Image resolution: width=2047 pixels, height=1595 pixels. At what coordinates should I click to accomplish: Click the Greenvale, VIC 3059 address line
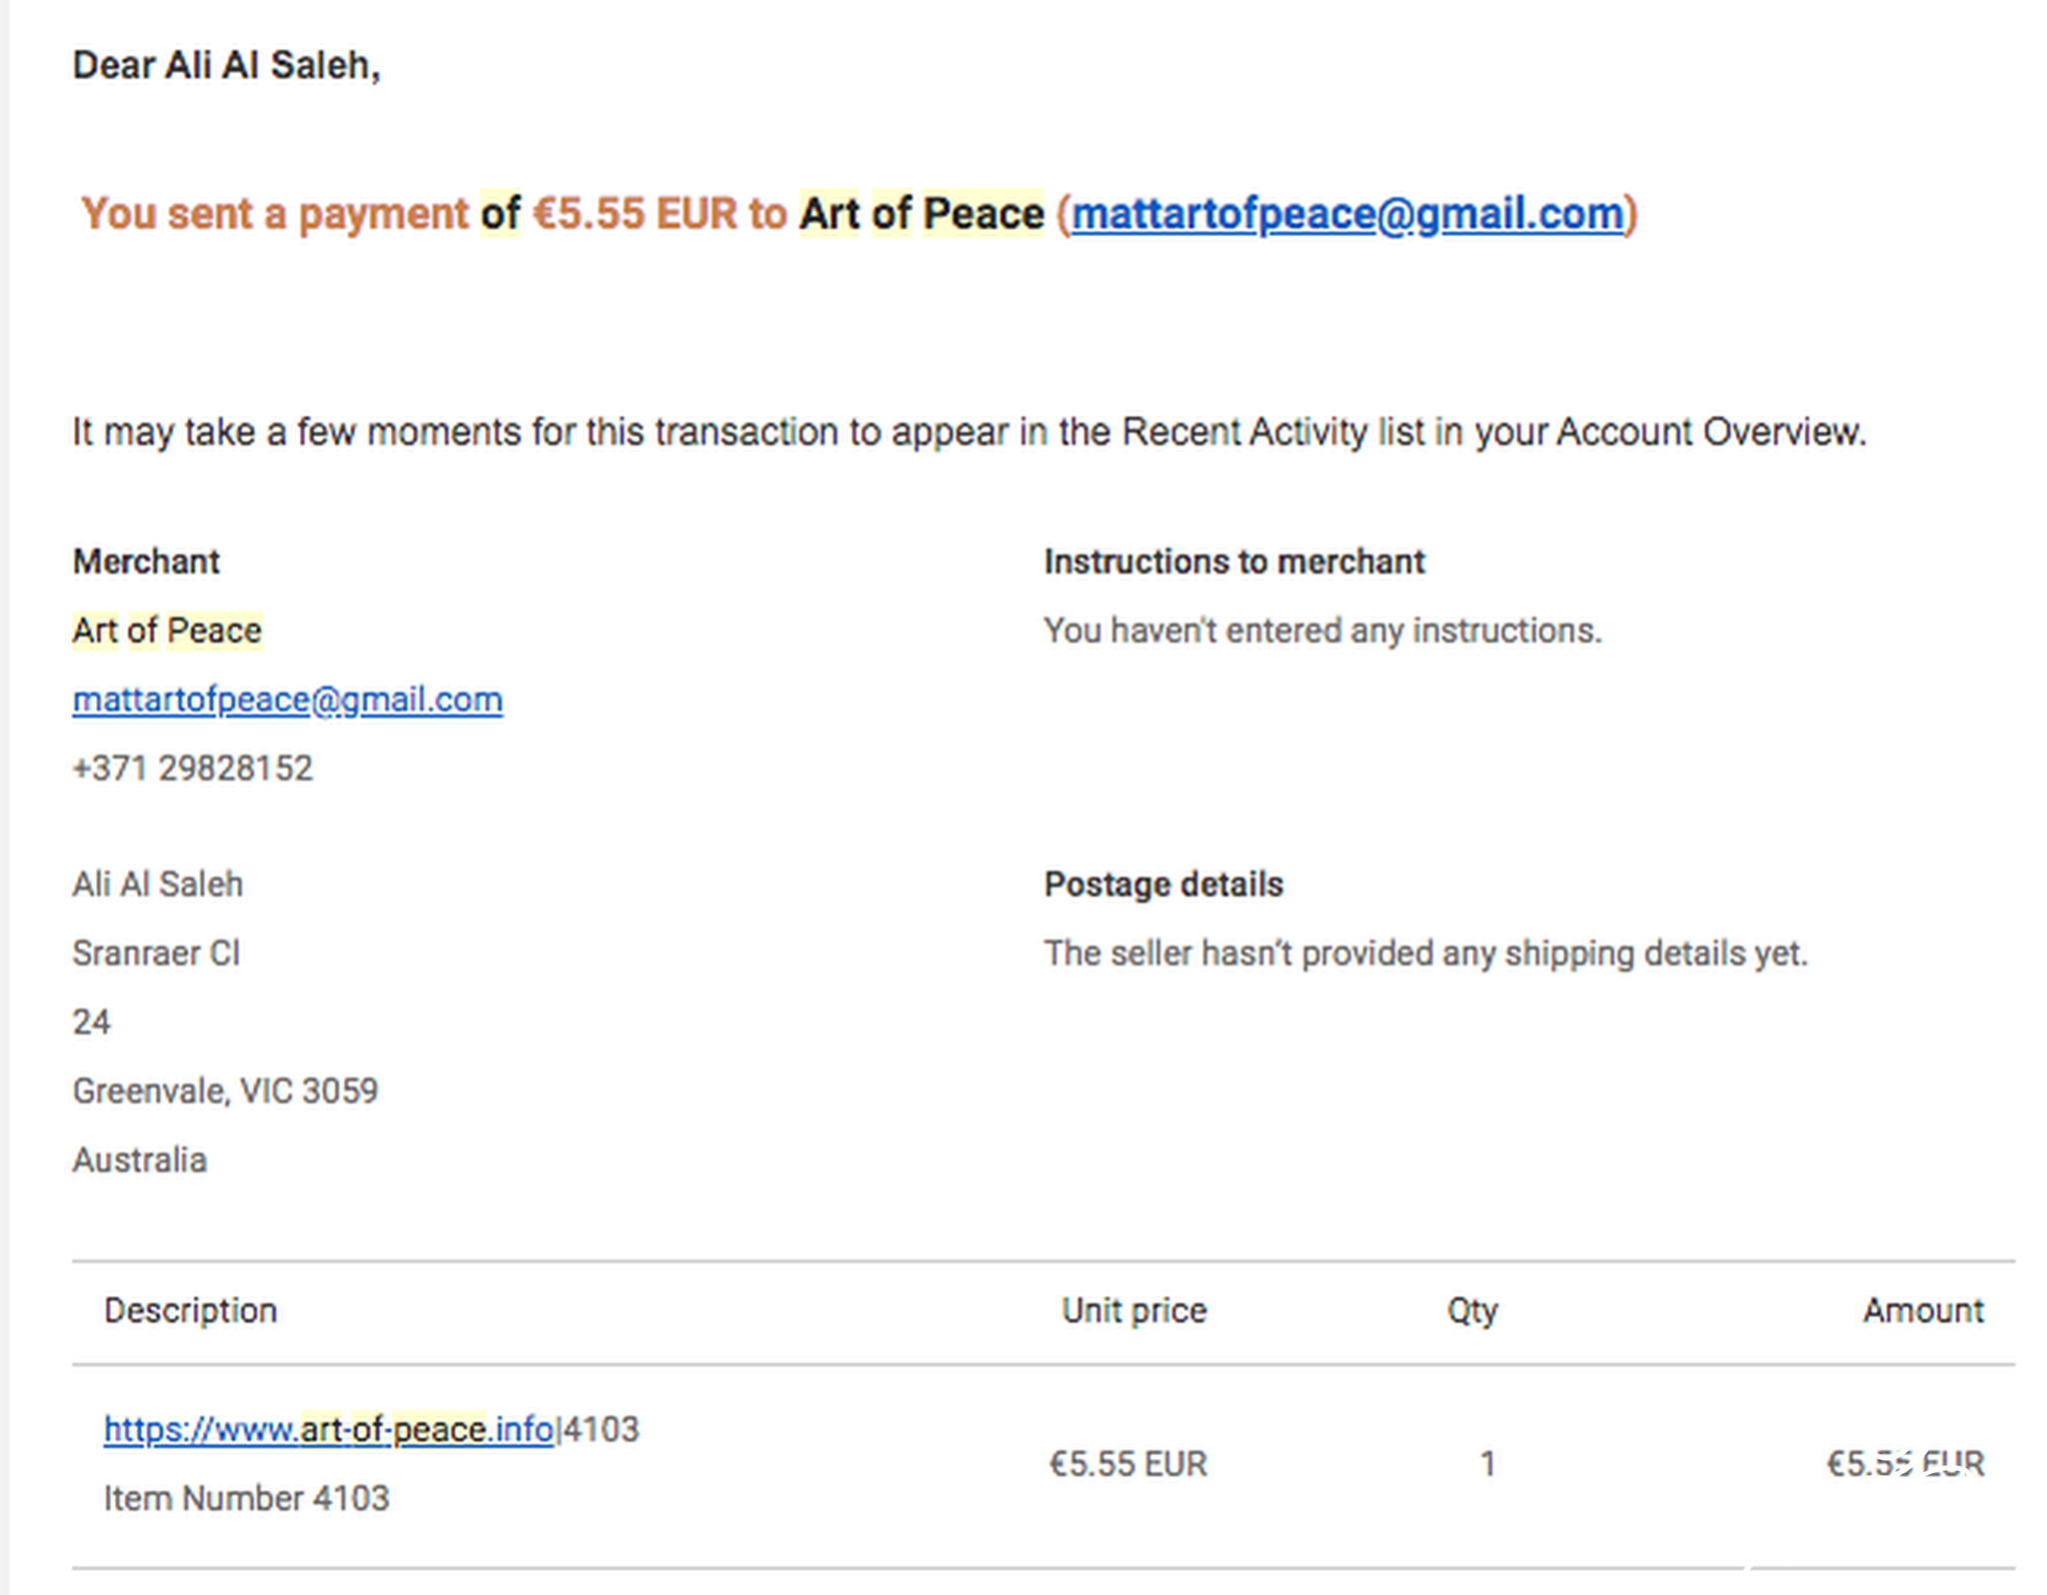pyautogui.click(x=225, y=1091)
